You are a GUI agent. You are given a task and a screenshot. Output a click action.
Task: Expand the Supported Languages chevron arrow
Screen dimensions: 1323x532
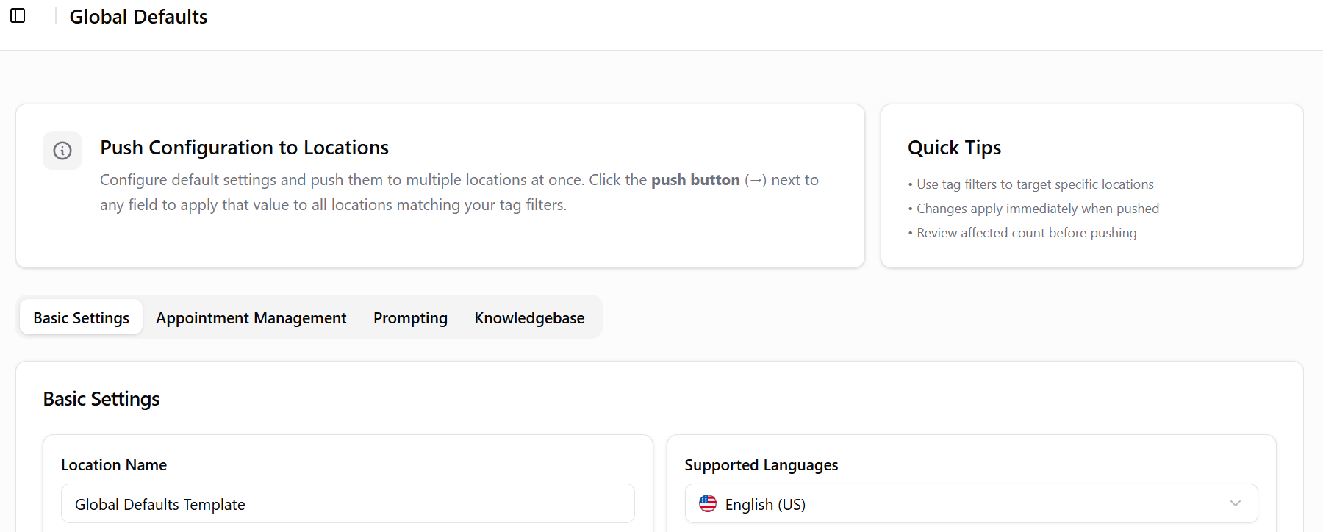coord(1235,503)
